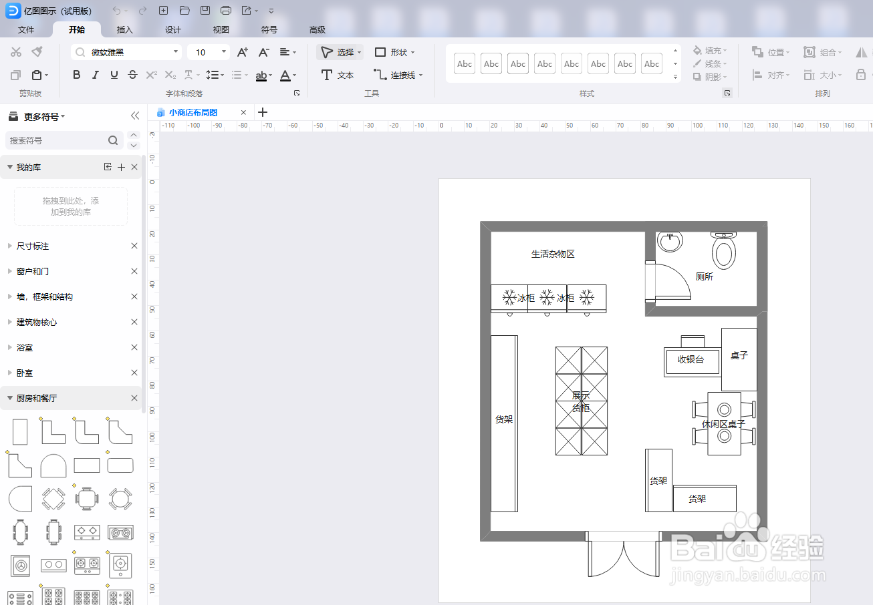
Task: Expand the style gallery more arrow
Action: pyautogui.click(x=676, y=77)
